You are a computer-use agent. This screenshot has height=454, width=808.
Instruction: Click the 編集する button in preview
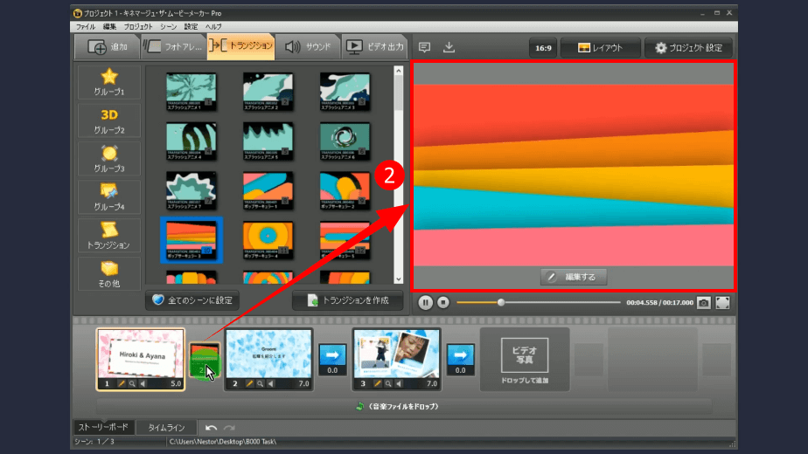coord(574,277)
